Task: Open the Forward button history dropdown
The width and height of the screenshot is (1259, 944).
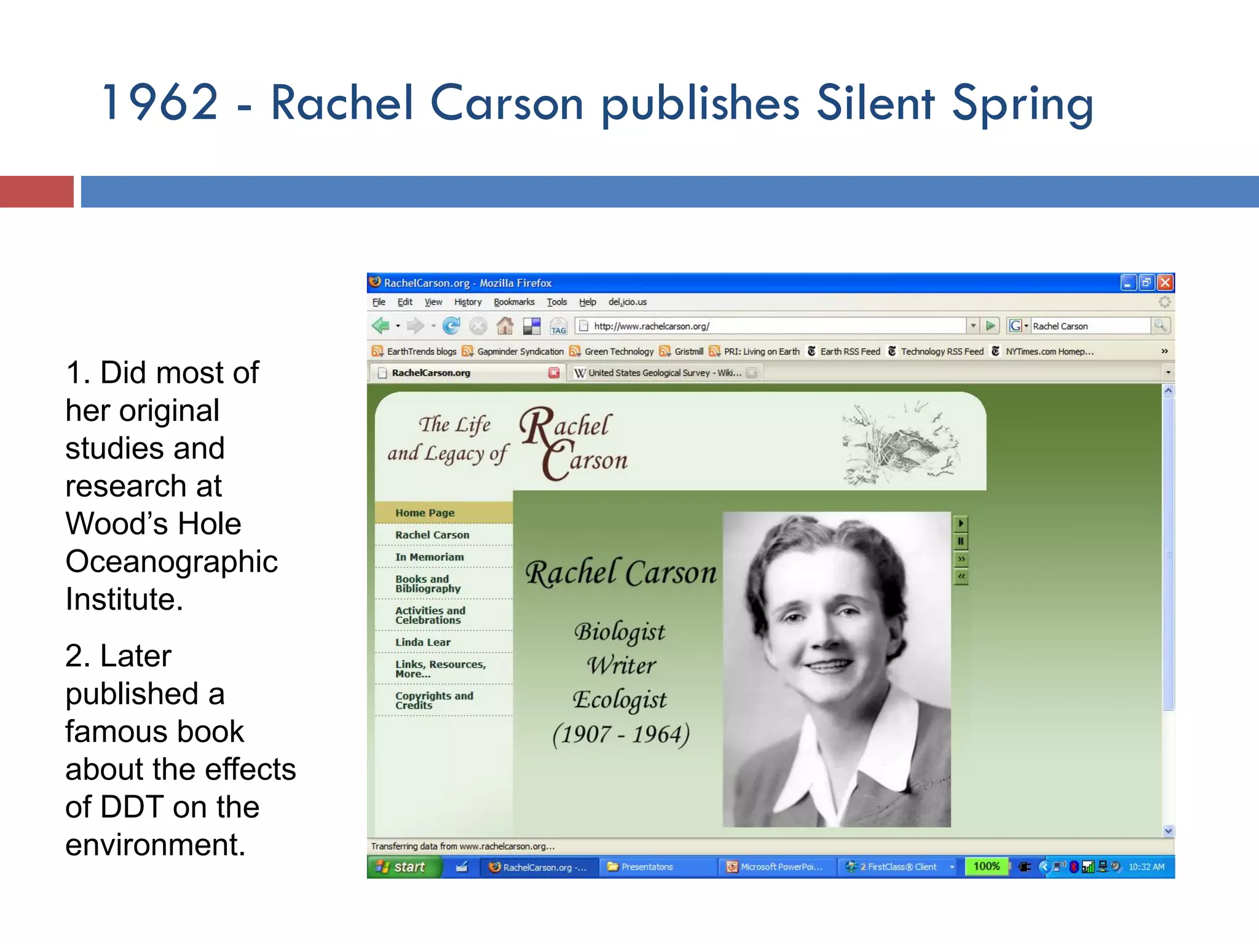Action: [433, 326]
